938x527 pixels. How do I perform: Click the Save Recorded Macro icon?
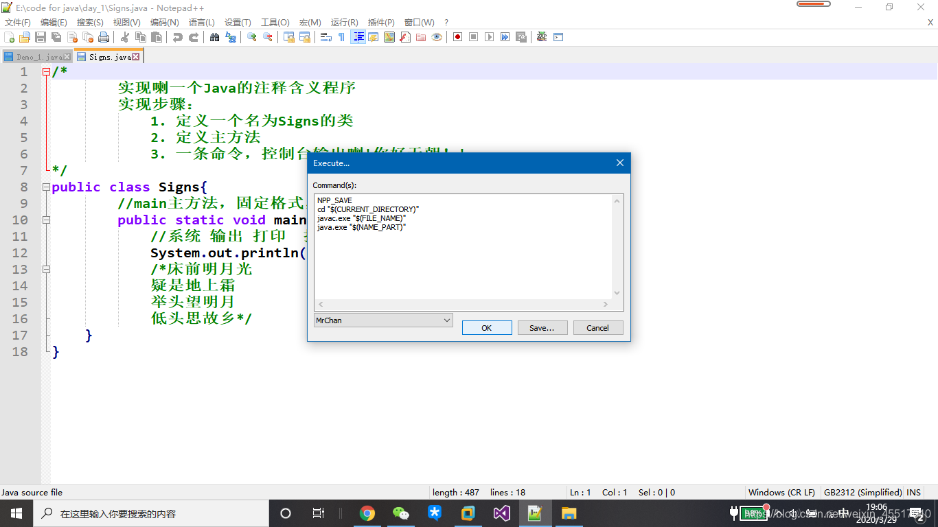point(521,37)
